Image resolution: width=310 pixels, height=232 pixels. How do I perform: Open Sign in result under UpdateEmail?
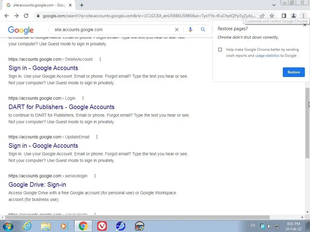click(x=43, y=146)
